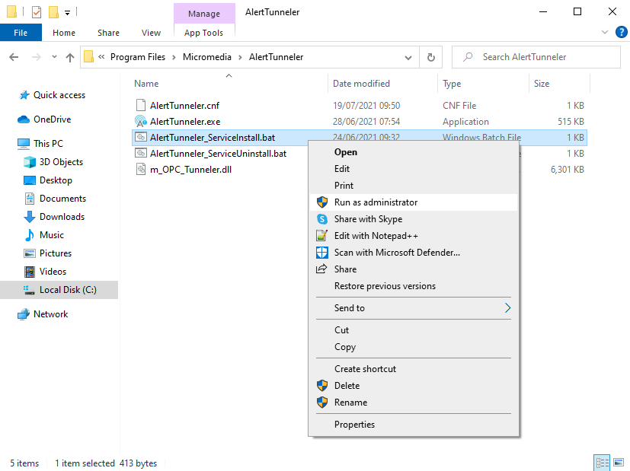Open the Recent locations dropdown arrow
Image resolution: width=630 pixels, height=471 pixels.
(53, 57)
